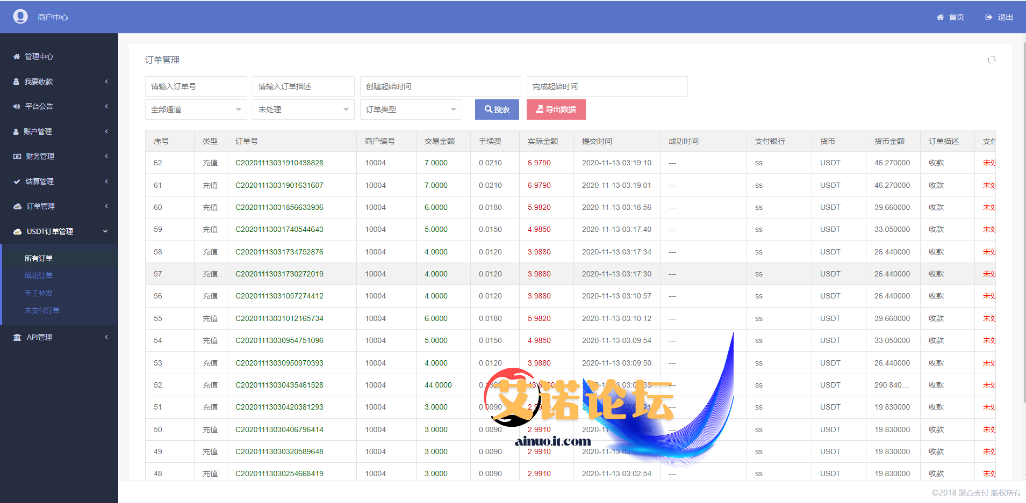Click submit time 2020-11-13 03:19:10
Viewport: 1026px width, 503px height.
(x=616, y=163)
